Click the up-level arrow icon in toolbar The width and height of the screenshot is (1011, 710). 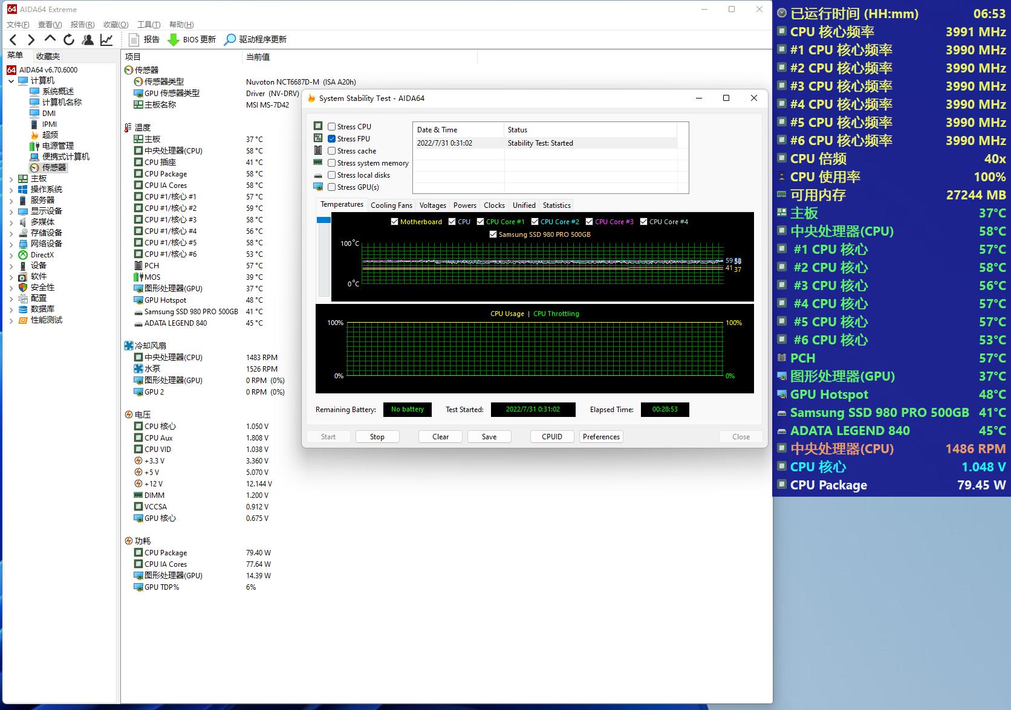50,39
